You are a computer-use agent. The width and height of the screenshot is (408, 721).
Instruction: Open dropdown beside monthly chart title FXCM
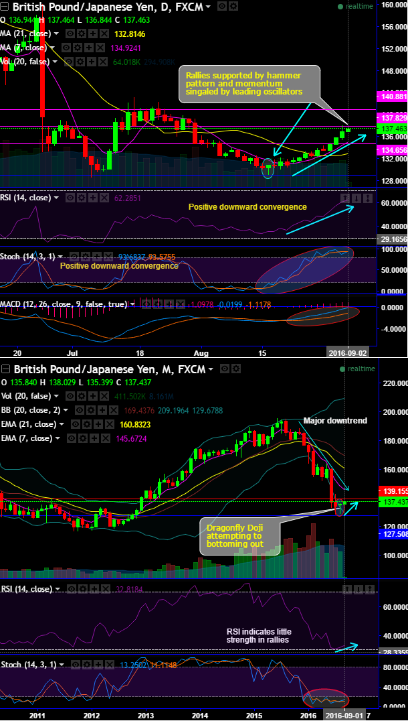pyautogui.click(x=211, y=369)
